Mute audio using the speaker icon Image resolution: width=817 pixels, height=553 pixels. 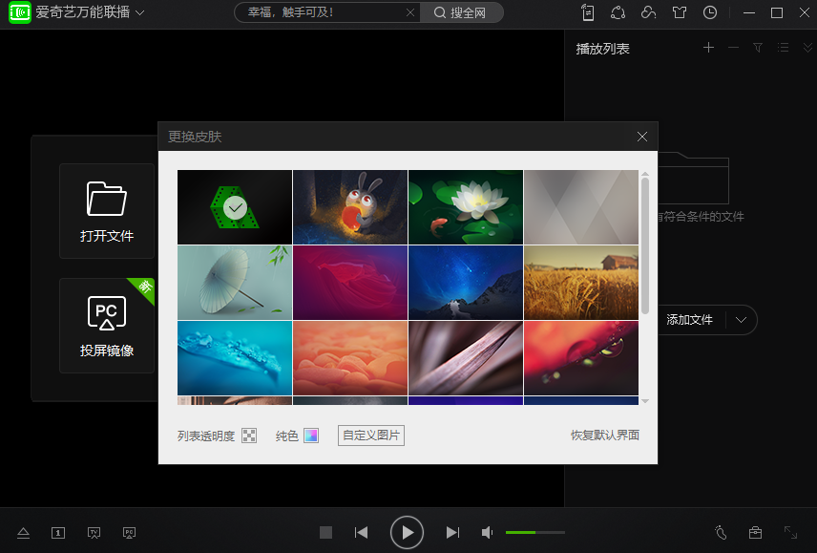[x=488, y=532]
